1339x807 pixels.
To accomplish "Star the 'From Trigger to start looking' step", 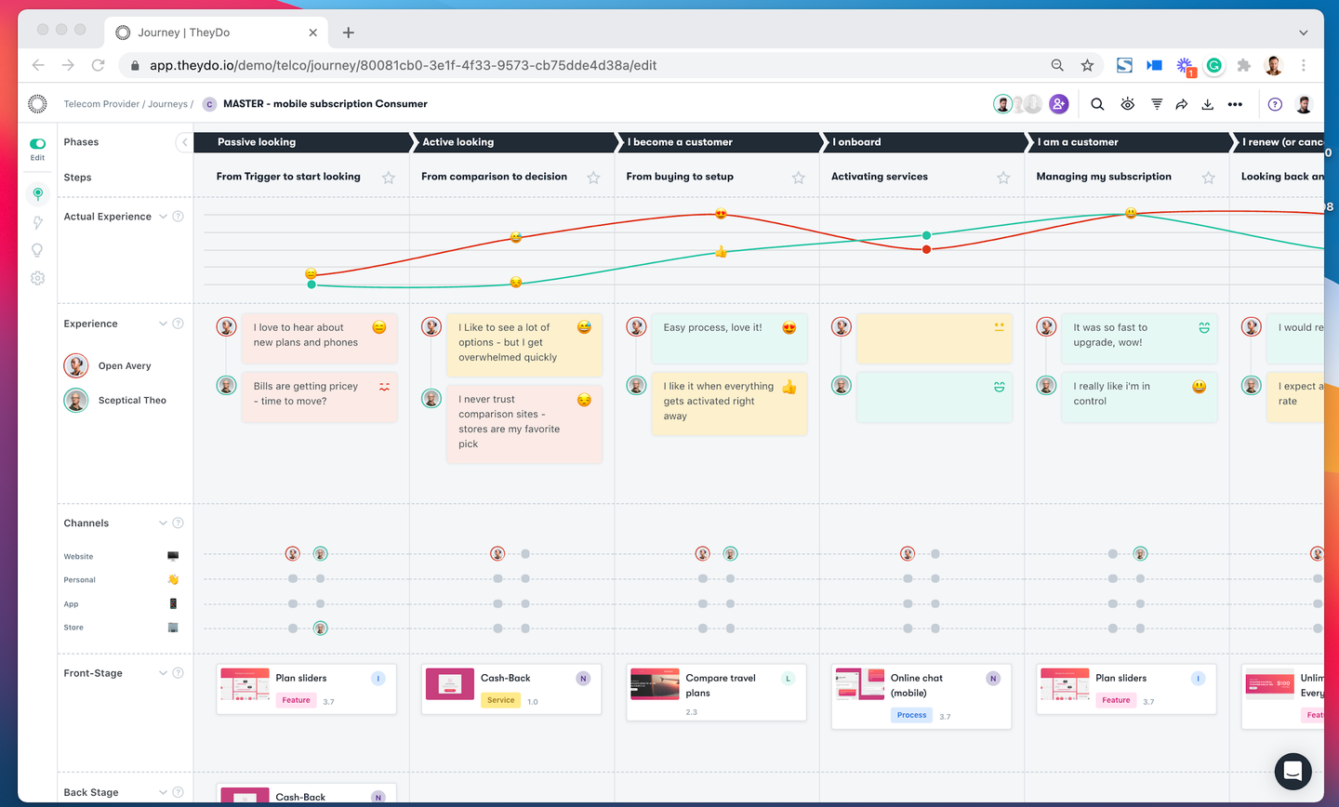I will point(389,177).
